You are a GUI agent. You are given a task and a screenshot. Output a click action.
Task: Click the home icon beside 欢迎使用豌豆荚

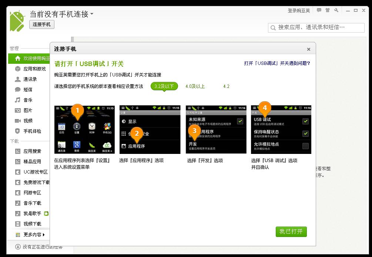pyautogui.click(x=17, y=59)
